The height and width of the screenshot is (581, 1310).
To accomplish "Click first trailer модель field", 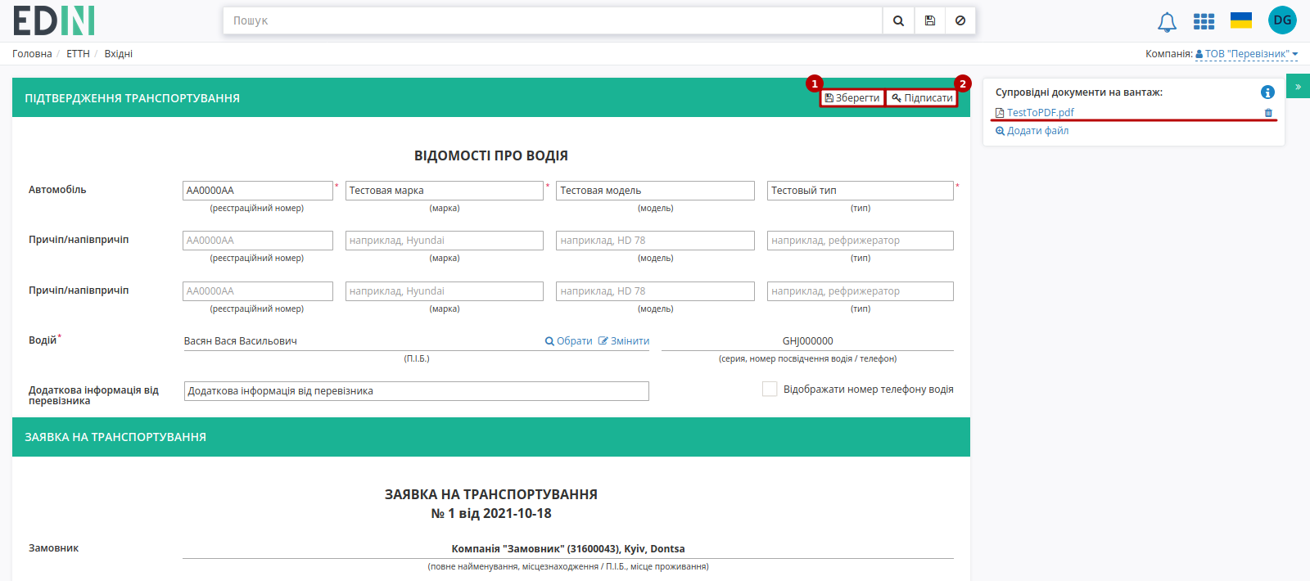I will pyautogui.click(x=655, y=241).
